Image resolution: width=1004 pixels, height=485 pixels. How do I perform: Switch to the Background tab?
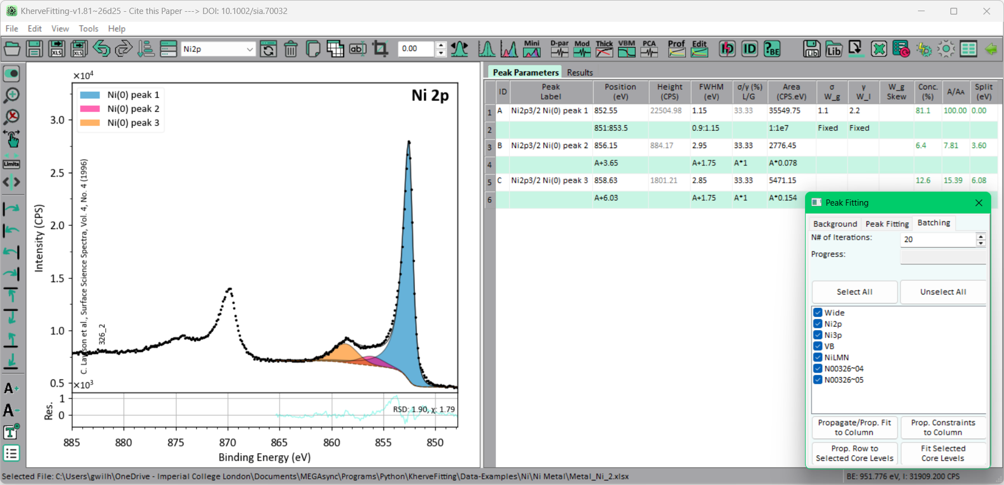835,224
